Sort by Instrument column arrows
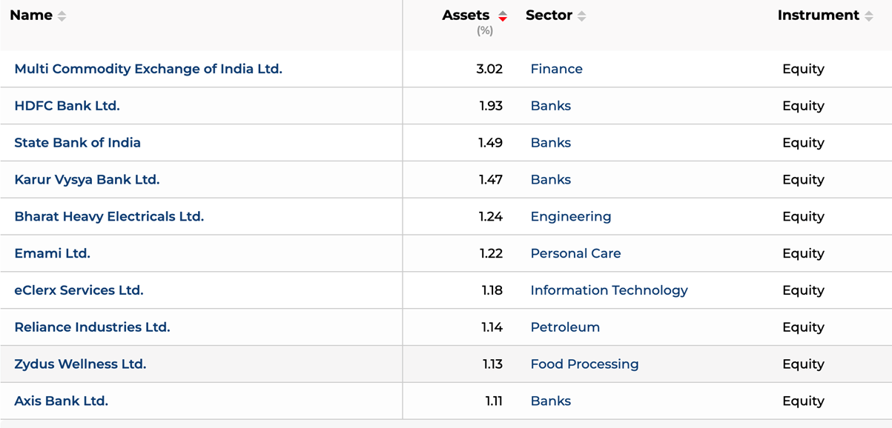This screenshot has width=892, height=428. pos(869,16)
